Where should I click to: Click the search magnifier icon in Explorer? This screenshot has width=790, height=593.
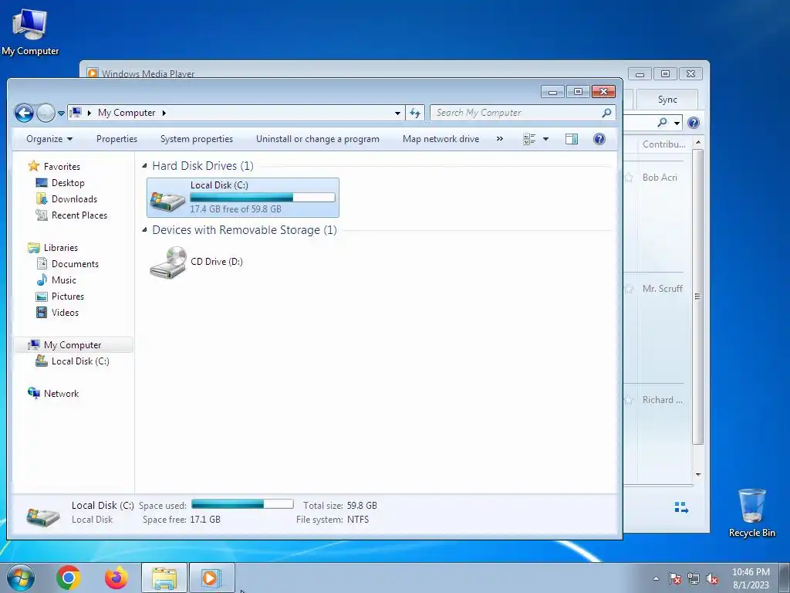tap(606, 113)
